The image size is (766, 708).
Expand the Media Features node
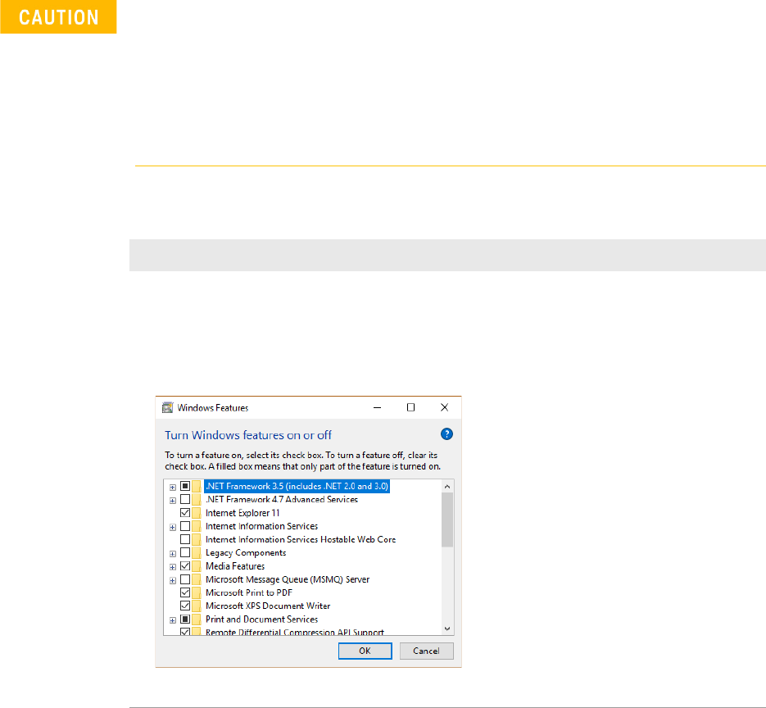(x=172, y=567)
